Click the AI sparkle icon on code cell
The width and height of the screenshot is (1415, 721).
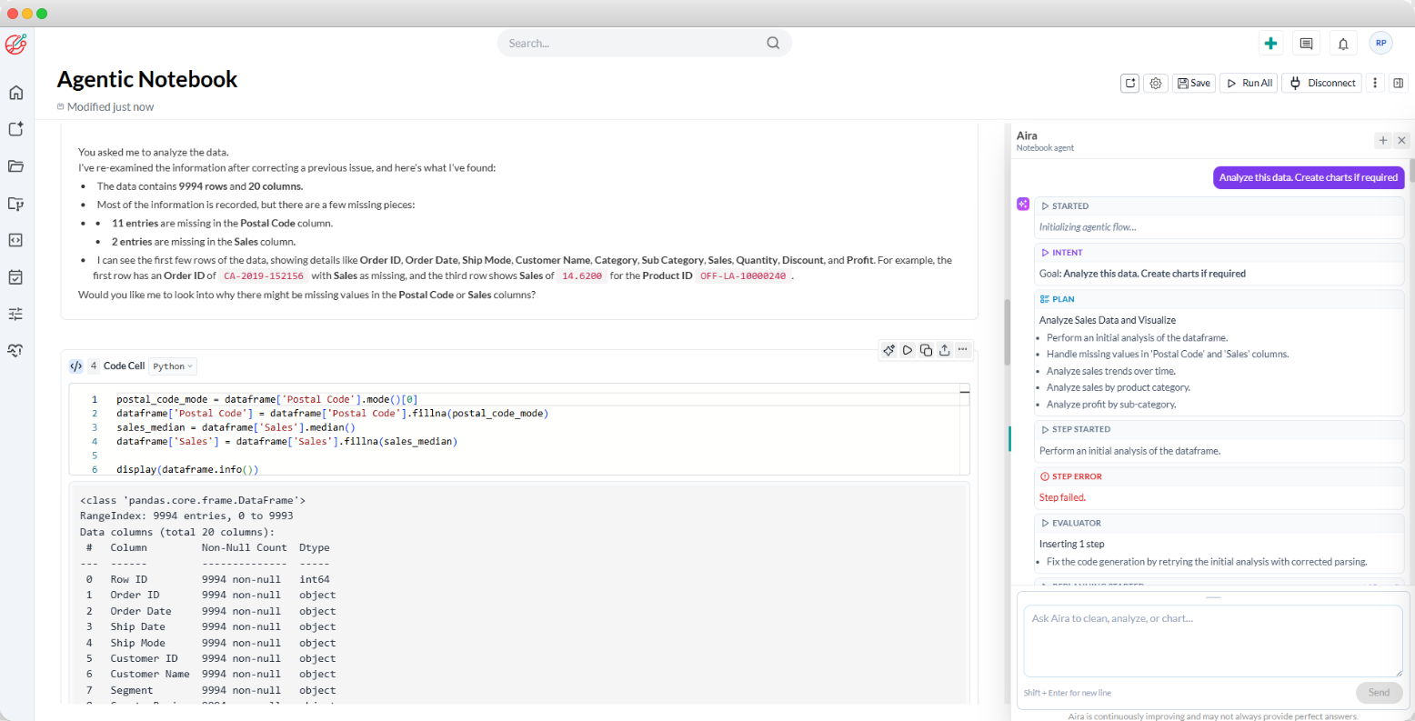point(889,350)
